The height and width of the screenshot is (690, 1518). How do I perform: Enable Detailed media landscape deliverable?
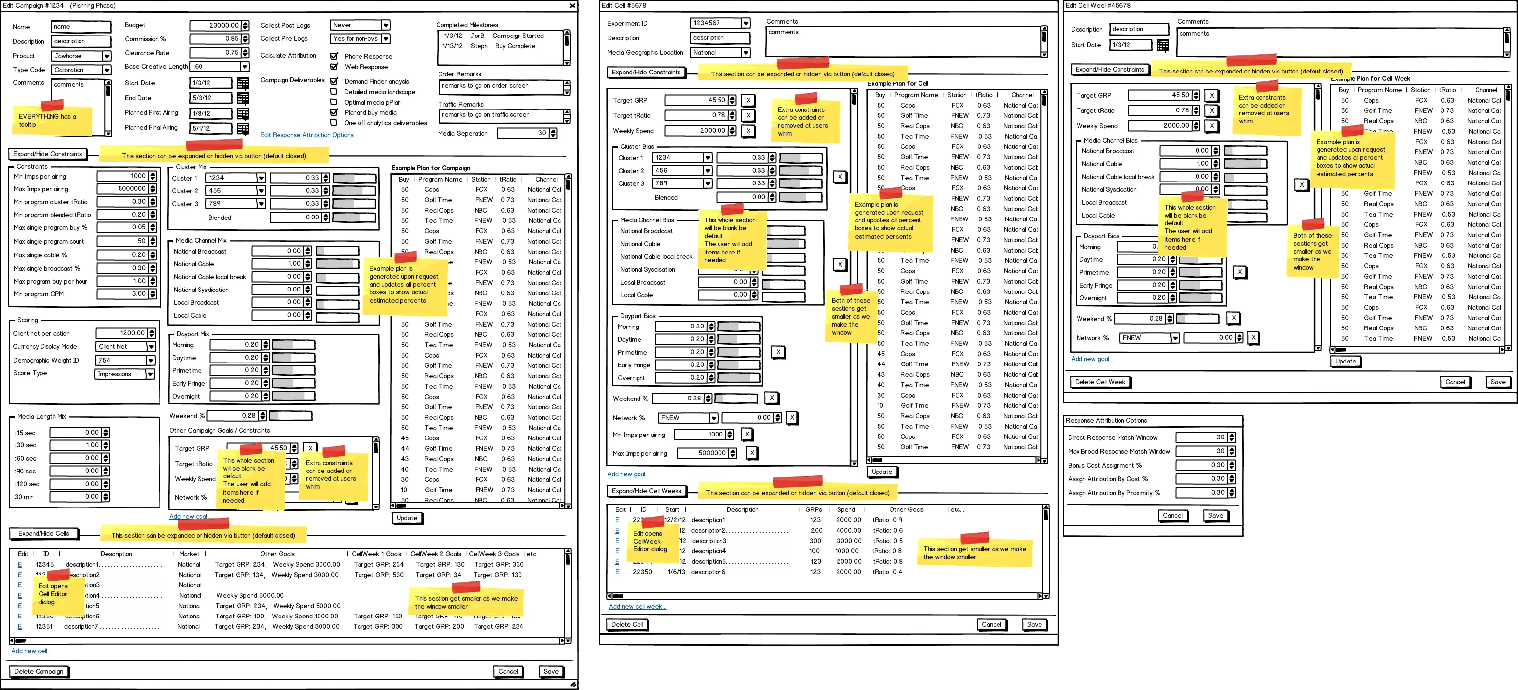(x=334, y=92)
